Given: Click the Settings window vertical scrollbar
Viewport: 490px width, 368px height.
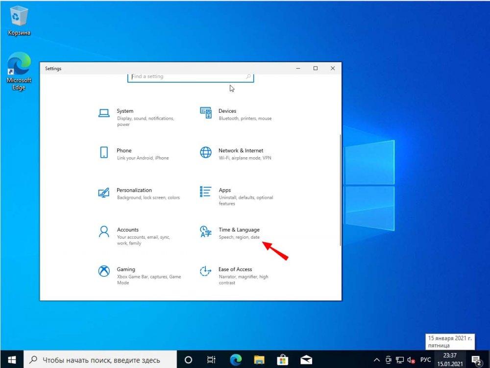Looking at the screenshot, I should point(340,190).
